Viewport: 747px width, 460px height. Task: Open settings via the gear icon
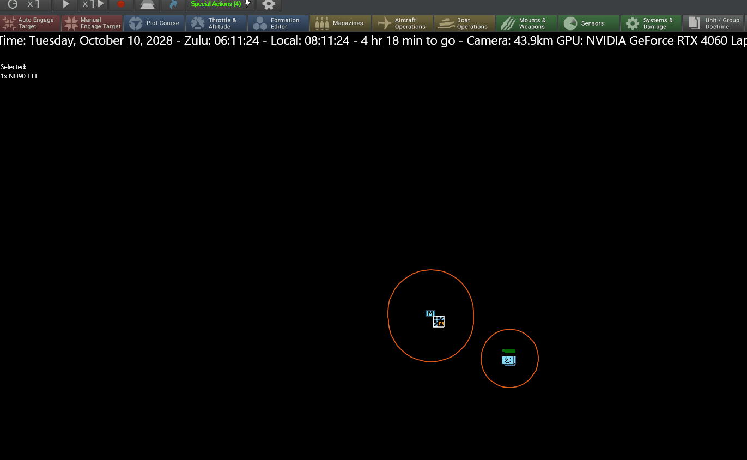[x=269, y=4]
